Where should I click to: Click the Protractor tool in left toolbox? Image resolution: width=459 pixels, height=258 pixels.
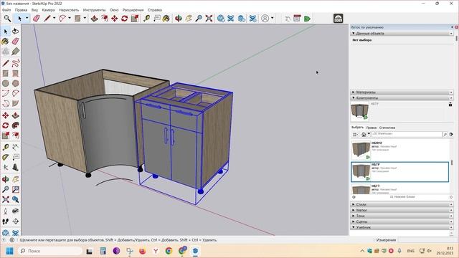point(6,158)
